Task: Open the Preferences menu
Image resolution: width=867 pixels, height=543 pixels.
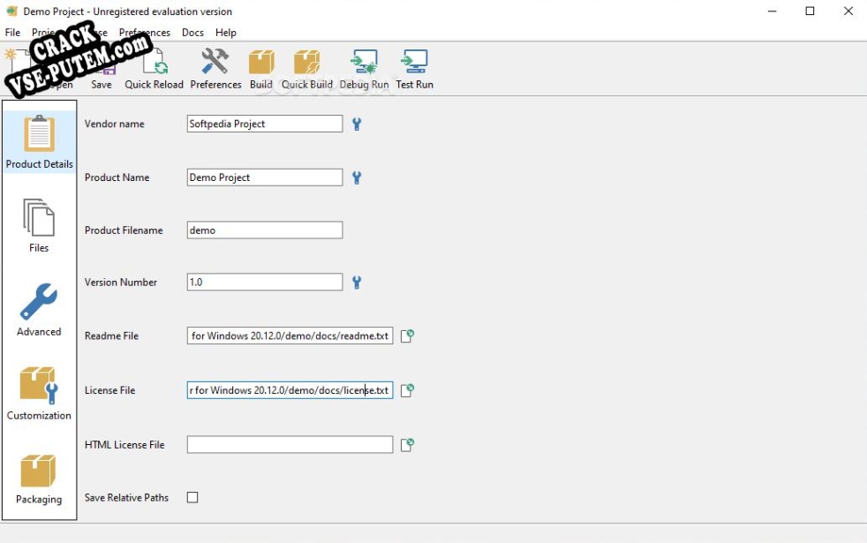Action: (x=145, y=33)
